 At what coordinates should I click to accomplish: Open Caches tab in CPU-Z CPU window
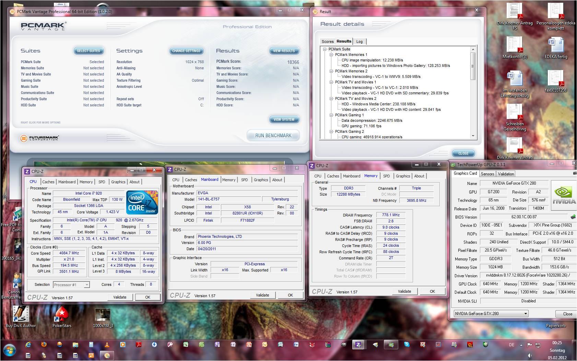[x=48, y=182]
